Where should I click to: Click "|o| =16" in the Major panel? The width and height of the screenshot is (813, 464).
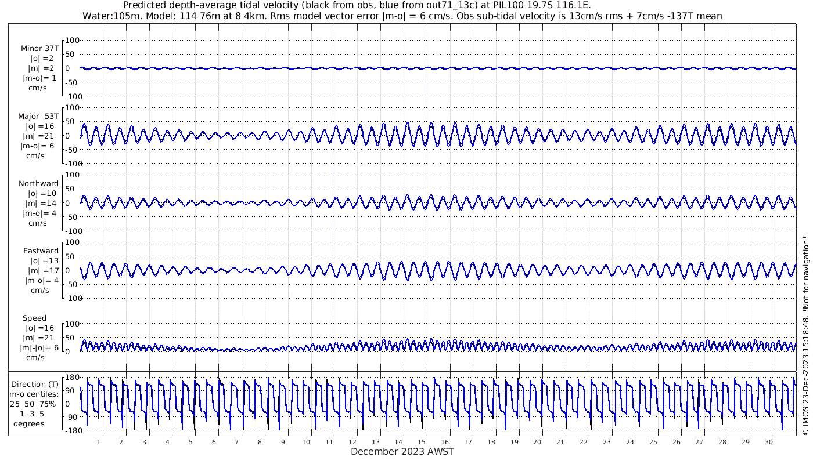pyautogui.click(x=39, y=126)
